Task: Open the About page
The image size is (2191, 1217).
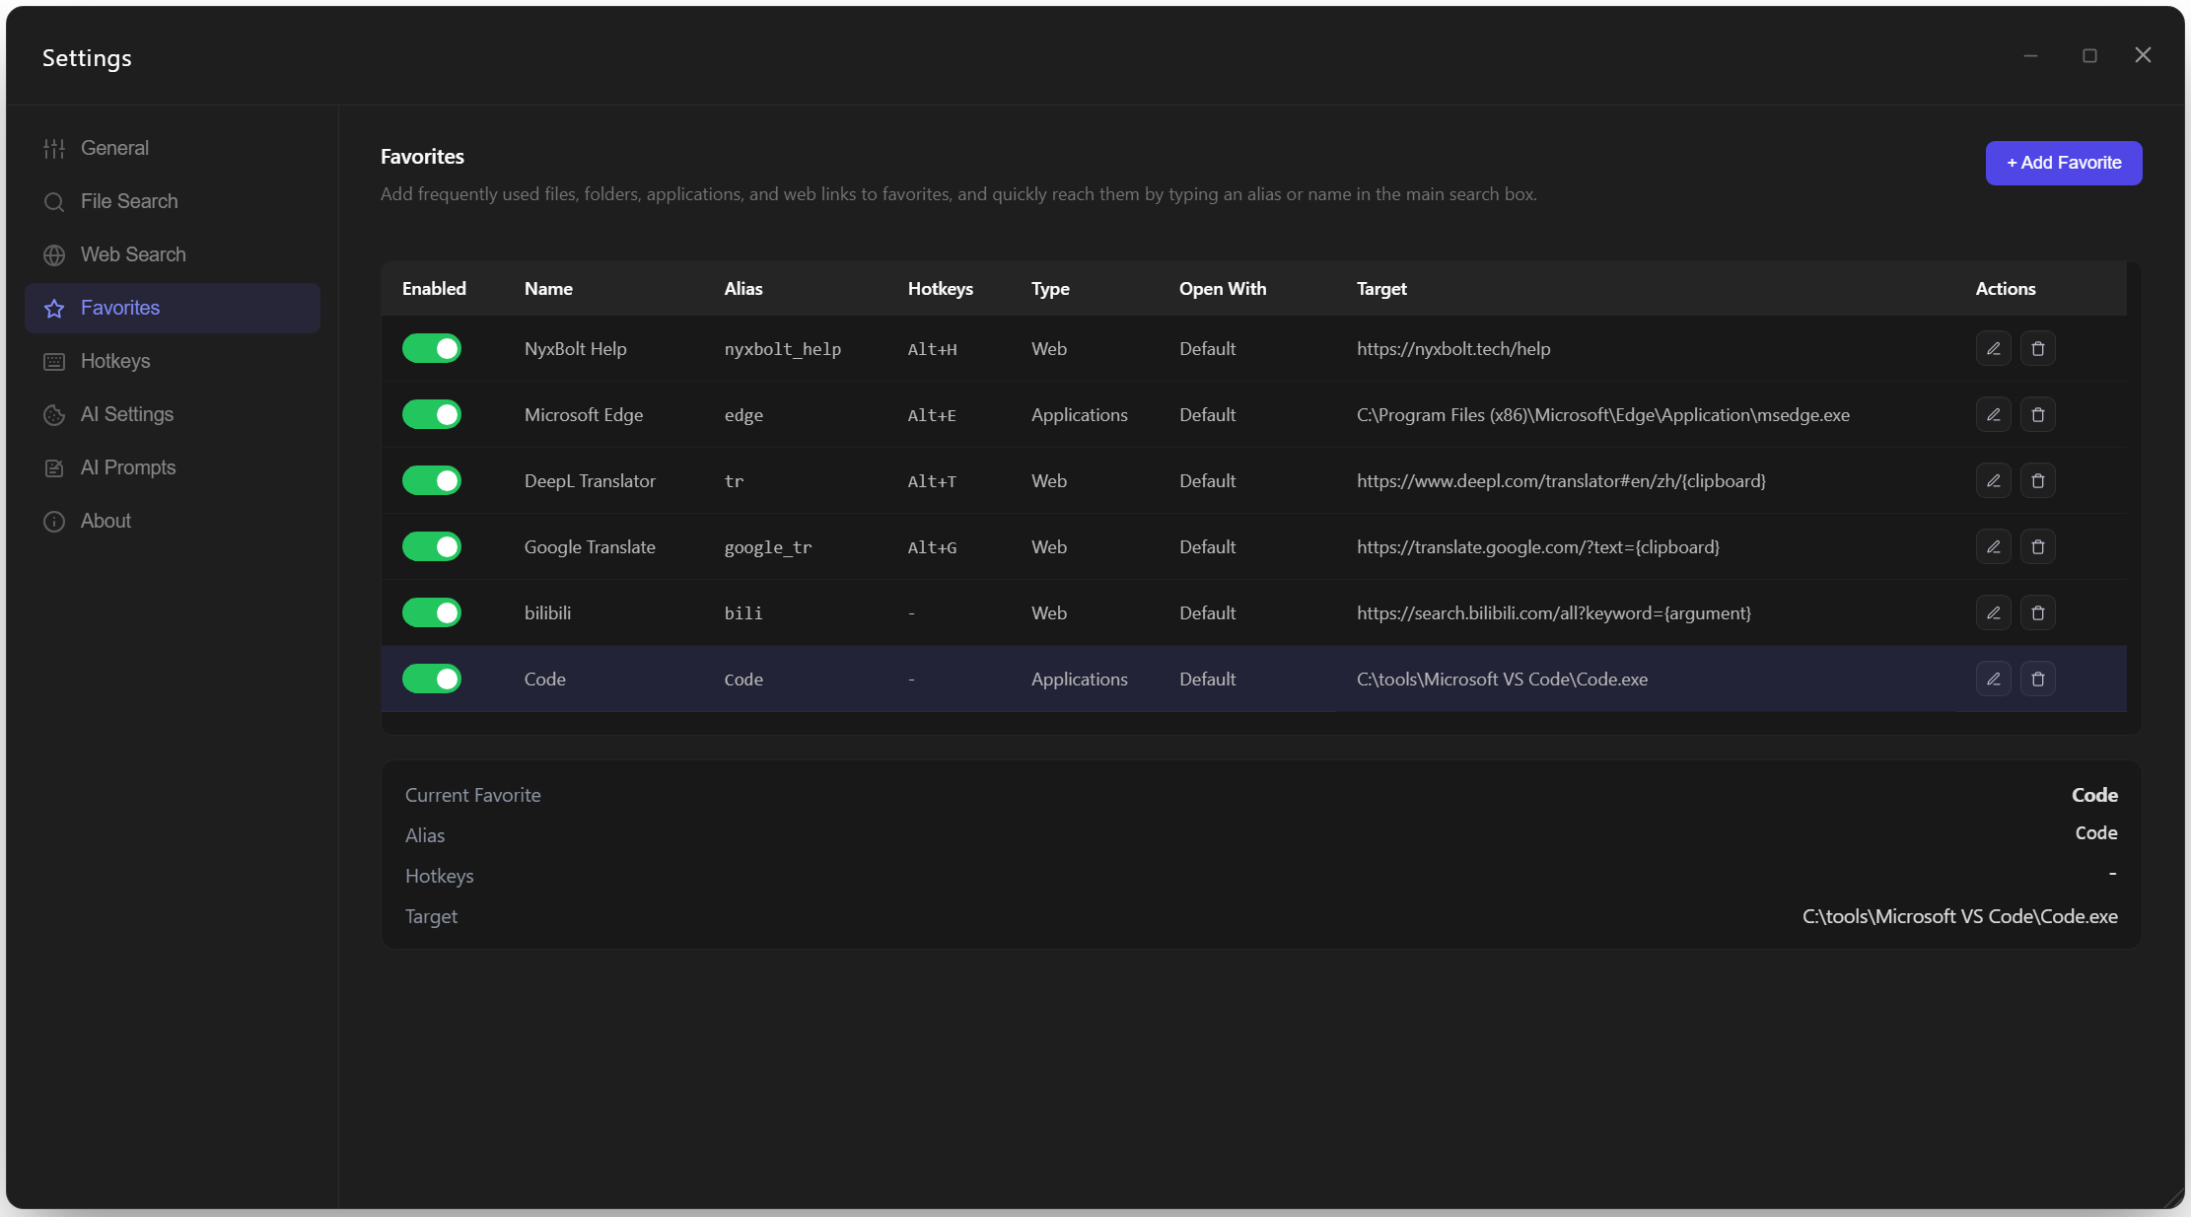Action: click(x=173, y=521)
